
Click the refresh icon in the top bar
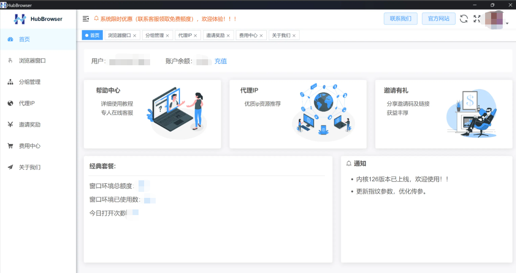pyautogui.click(x=464, y=19)
